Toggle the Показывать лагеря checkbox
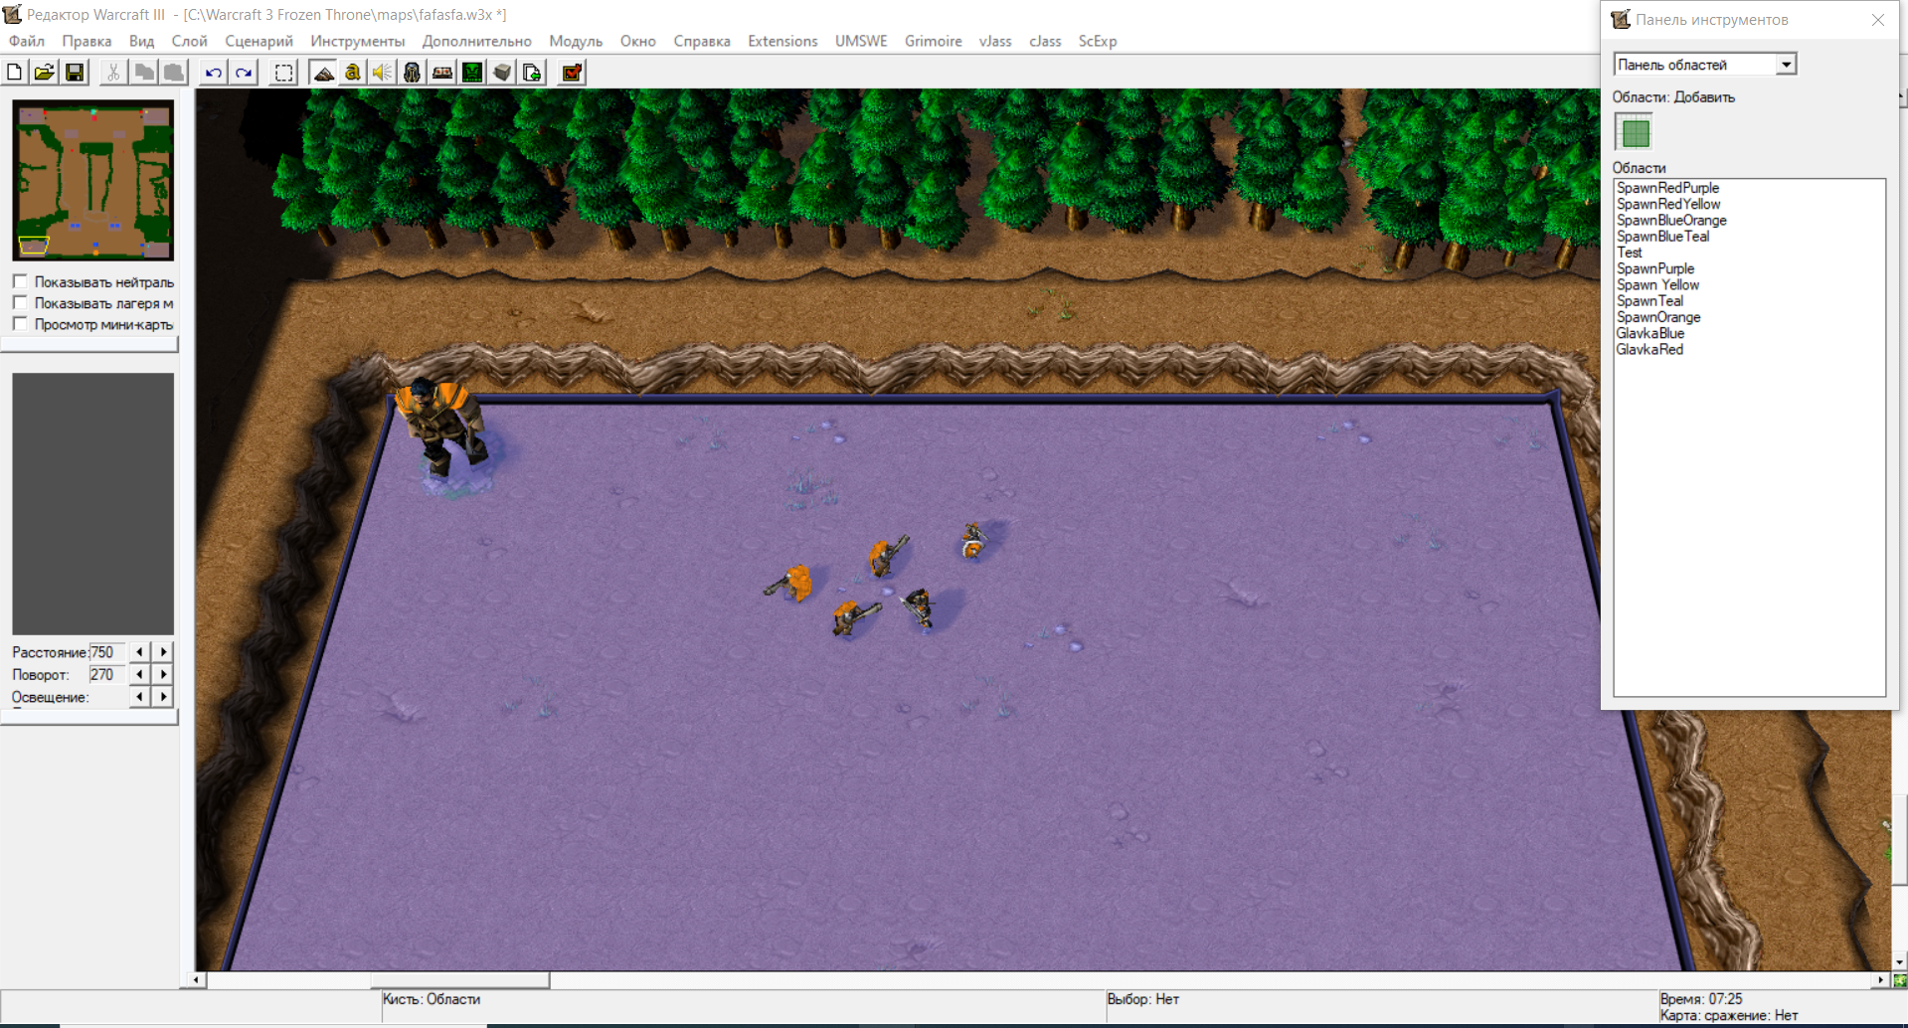 (20, 302)
